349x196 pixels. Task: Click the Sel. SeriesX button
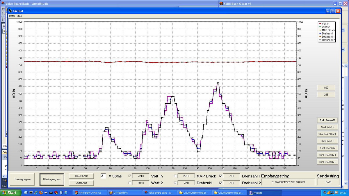327,120
